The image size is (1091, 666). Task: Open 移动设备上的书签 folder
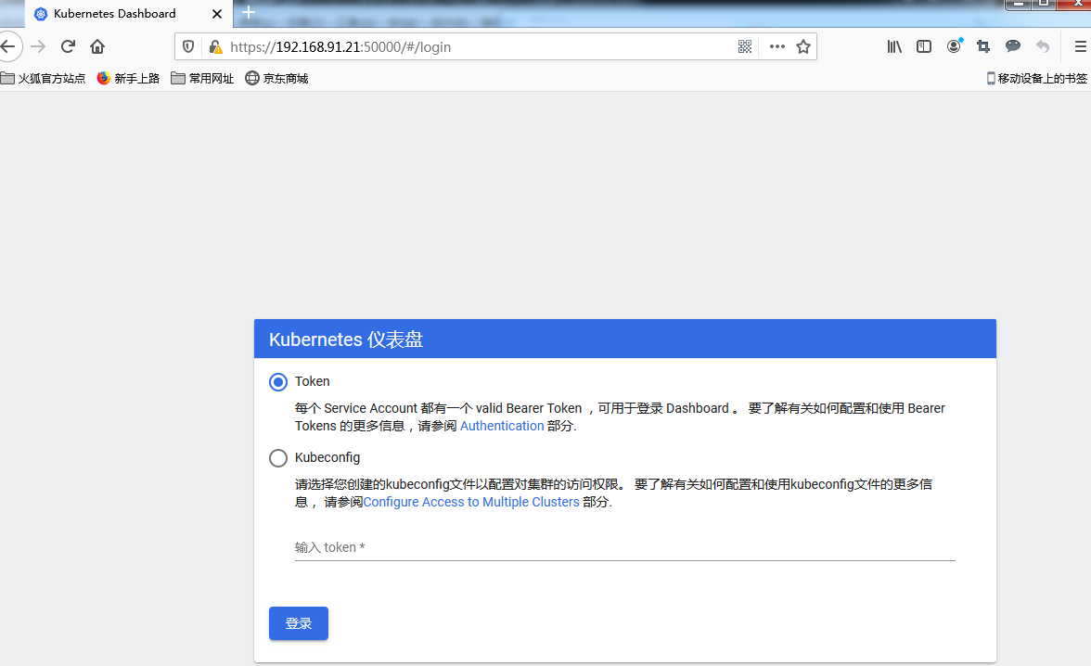pyautogui.click(x=1037, y=79)
